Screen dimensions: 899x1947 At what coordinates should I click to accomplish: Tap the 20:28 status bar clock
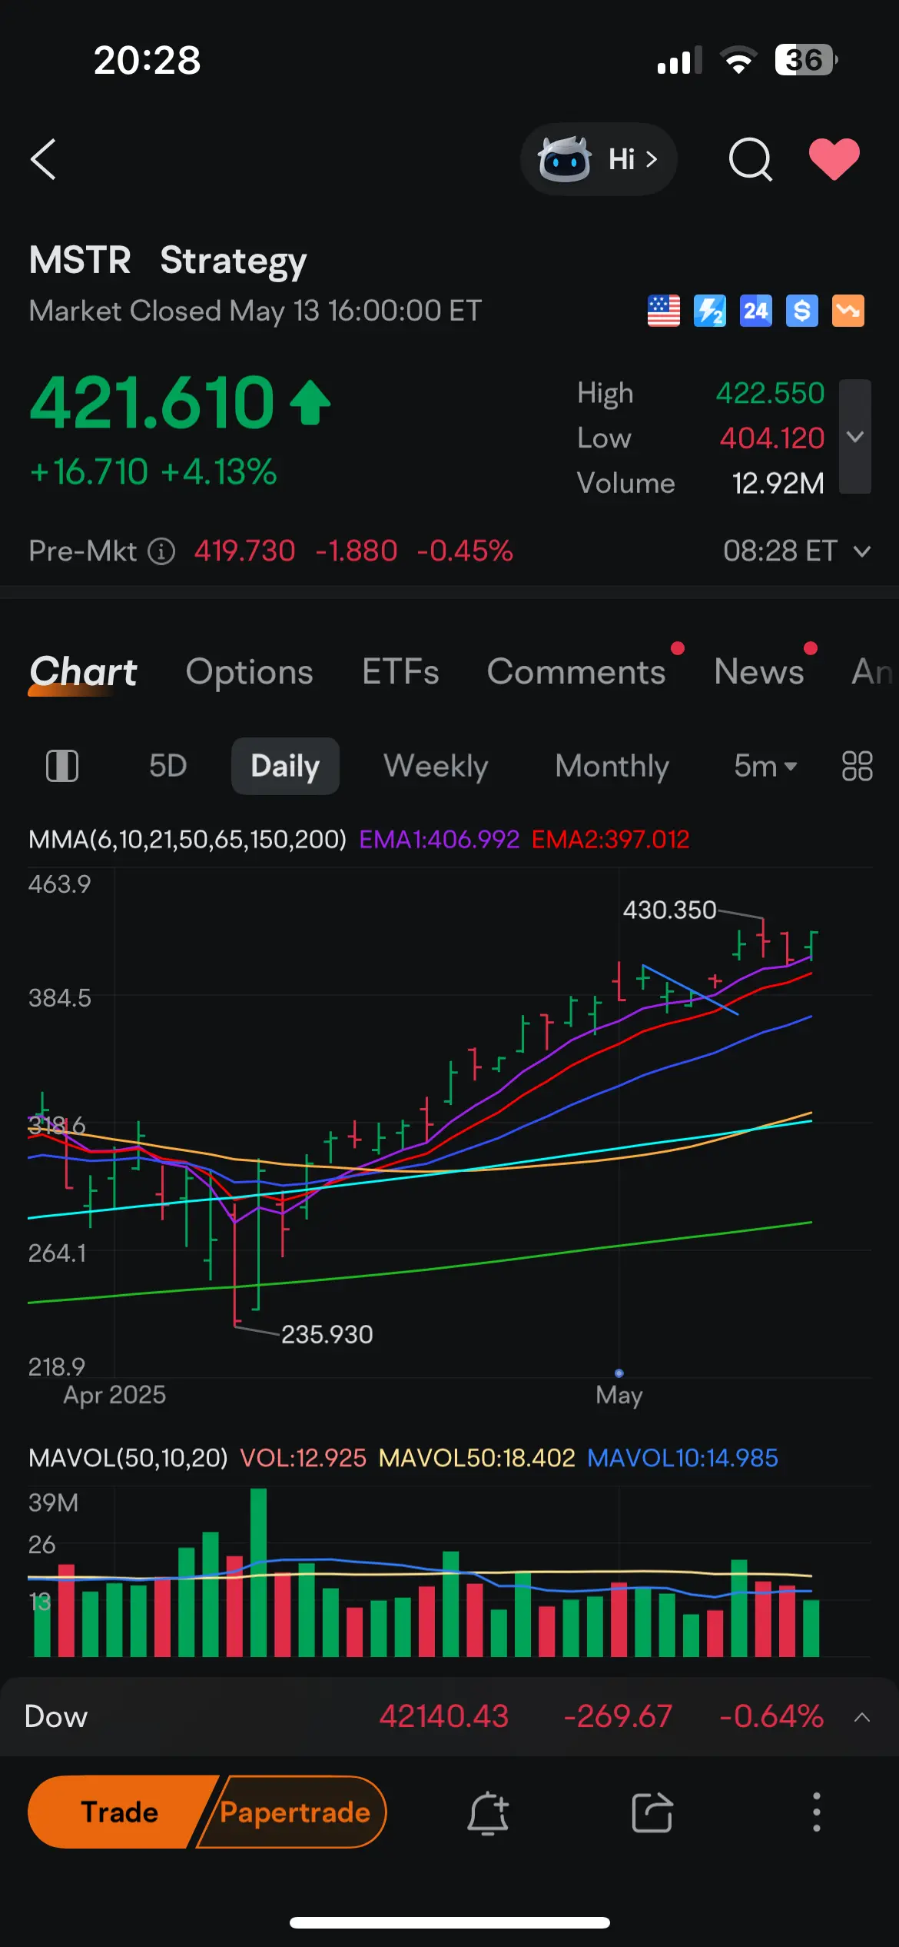point(148,60)
